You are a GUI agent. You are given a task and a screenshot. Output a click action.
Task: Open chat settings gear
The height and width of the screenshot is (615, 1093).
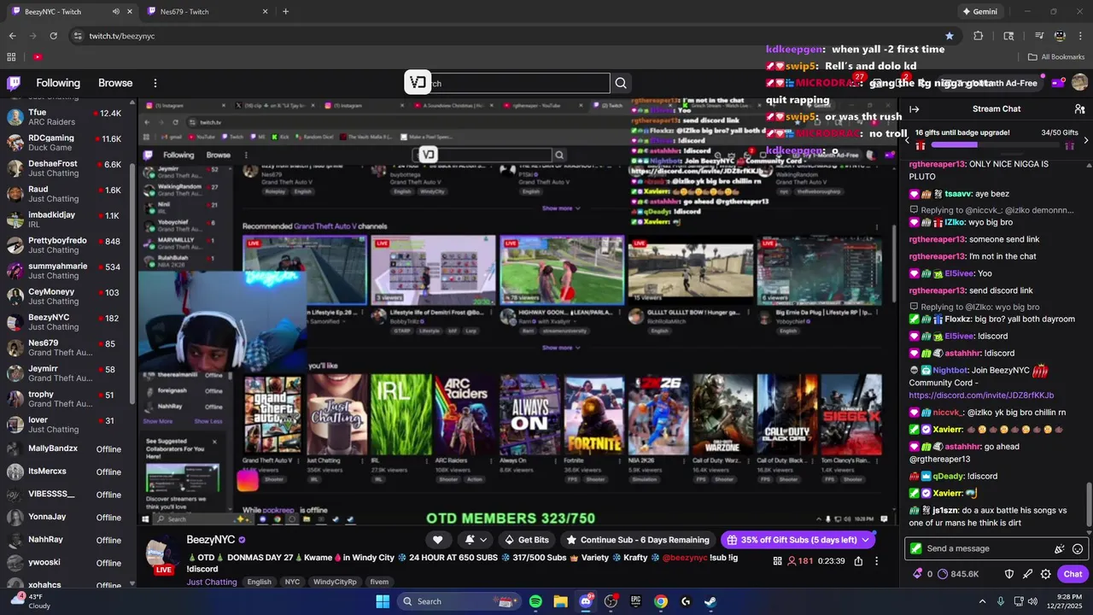1045,574
